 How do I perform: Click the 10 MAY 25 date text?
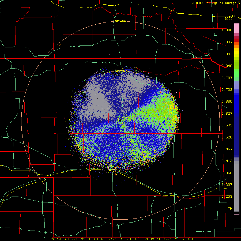click(x=168, y=239)
